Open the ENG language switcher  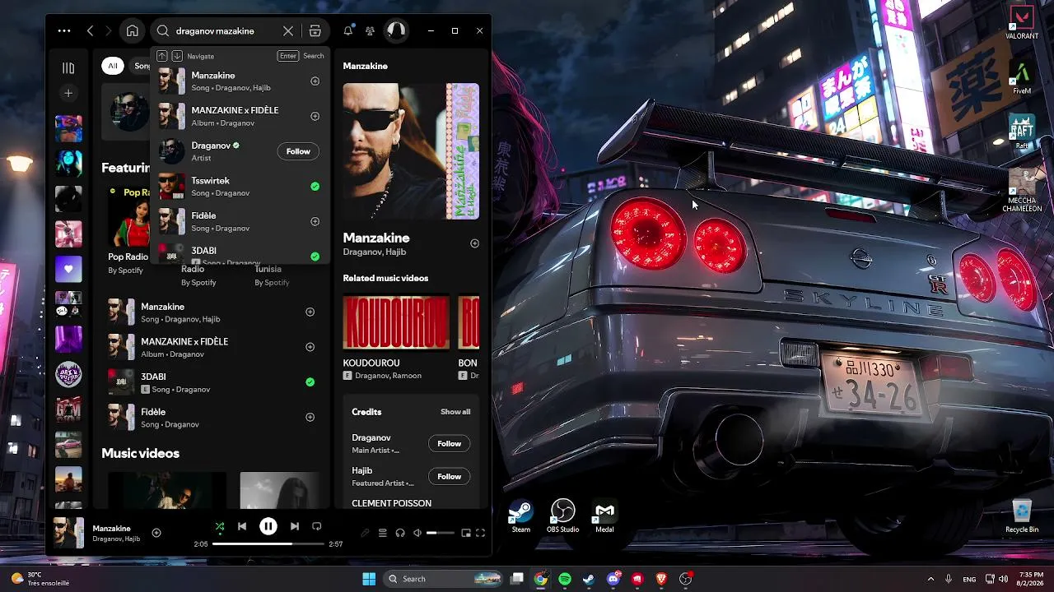tap(969, 579)
